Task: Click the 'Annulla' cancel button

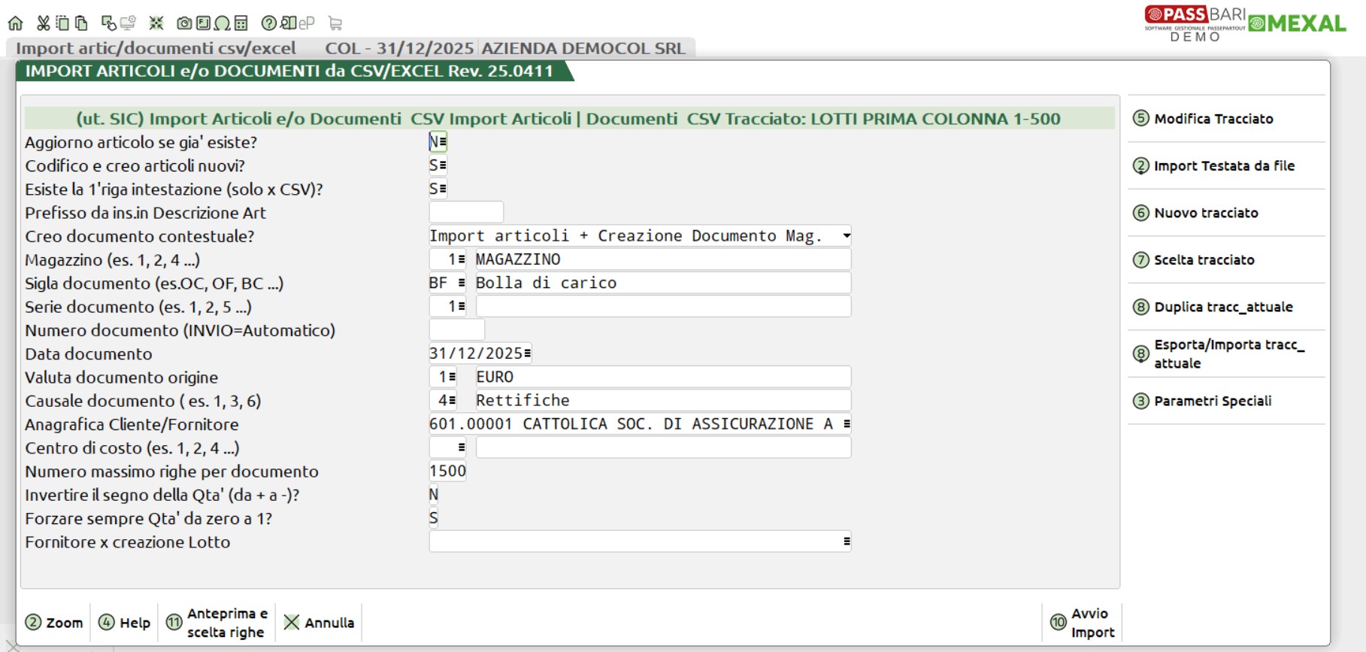Action: click(x=320, y=623)
